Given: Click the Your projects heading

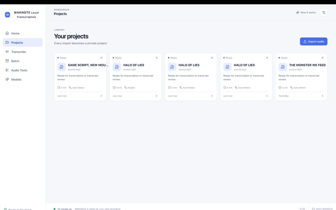Looking at the screenshot, I should click(71, 36).
